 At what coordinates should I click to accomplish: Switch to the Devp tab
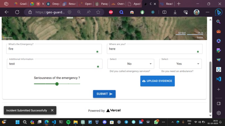(53, 4)
